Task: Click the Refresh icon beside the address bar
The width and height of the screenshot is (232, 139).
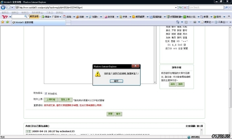Action: (180, 7)
